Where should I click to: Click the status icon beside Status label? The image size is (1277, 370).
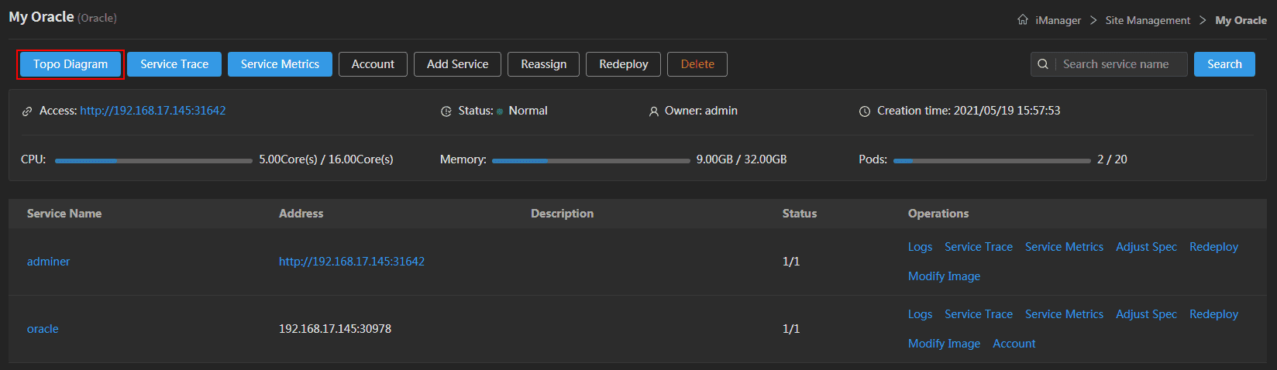coord(446,111)
